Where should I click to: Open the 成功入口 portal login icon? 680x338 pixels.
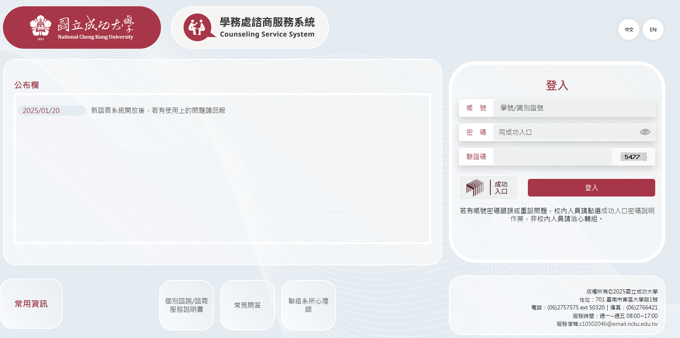click(488, 188)
